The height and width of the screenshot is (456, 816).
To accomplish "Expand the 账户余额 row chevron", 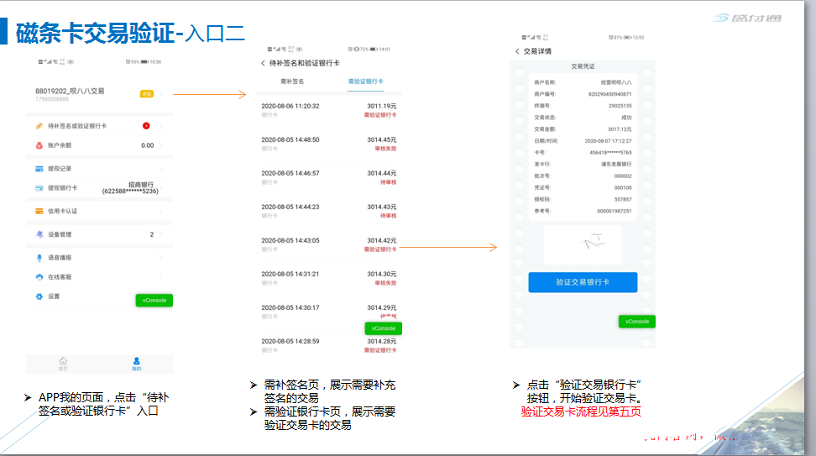I will (160, 145).
